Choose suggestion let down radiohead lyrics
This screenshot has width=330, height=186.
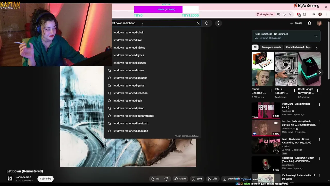[x=152, y=55]
